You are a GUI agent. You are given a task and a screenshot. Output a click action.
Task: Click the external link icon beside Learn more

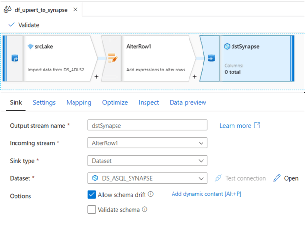pyautogui.click(x=257, y=125)
